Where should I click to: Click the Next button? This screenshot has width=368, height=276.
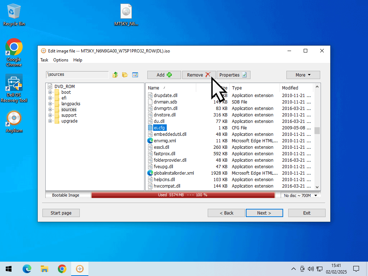pyautogui.click(x=264, y=213)
